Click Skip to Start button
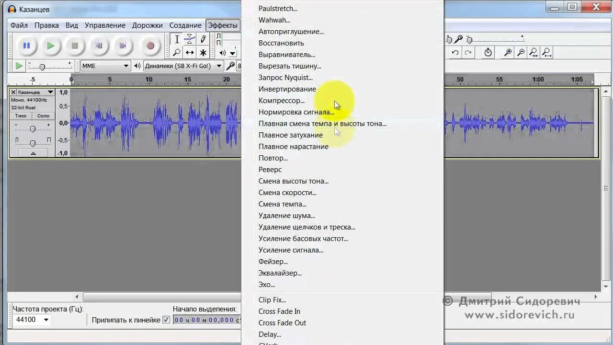Image resolution: width=613 pixels, height=345 pixels. (x=99, y=46)
